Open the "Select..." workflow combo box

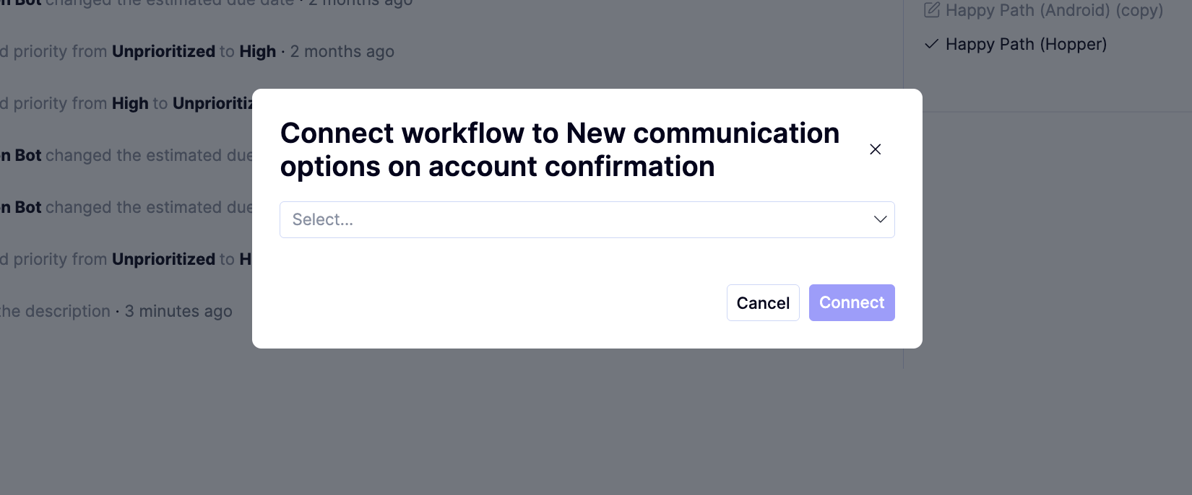tap(587, 219)
